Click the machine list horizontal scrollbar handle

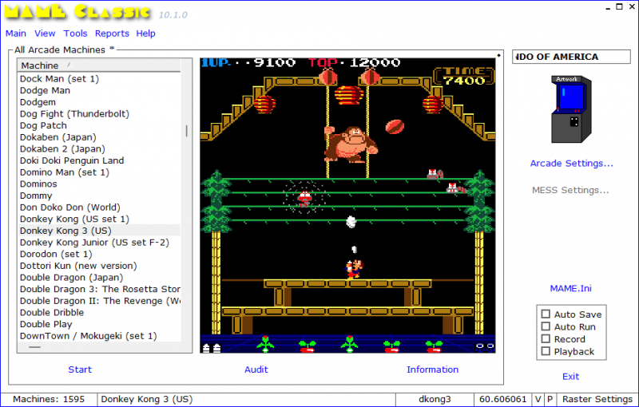(34, 347)
